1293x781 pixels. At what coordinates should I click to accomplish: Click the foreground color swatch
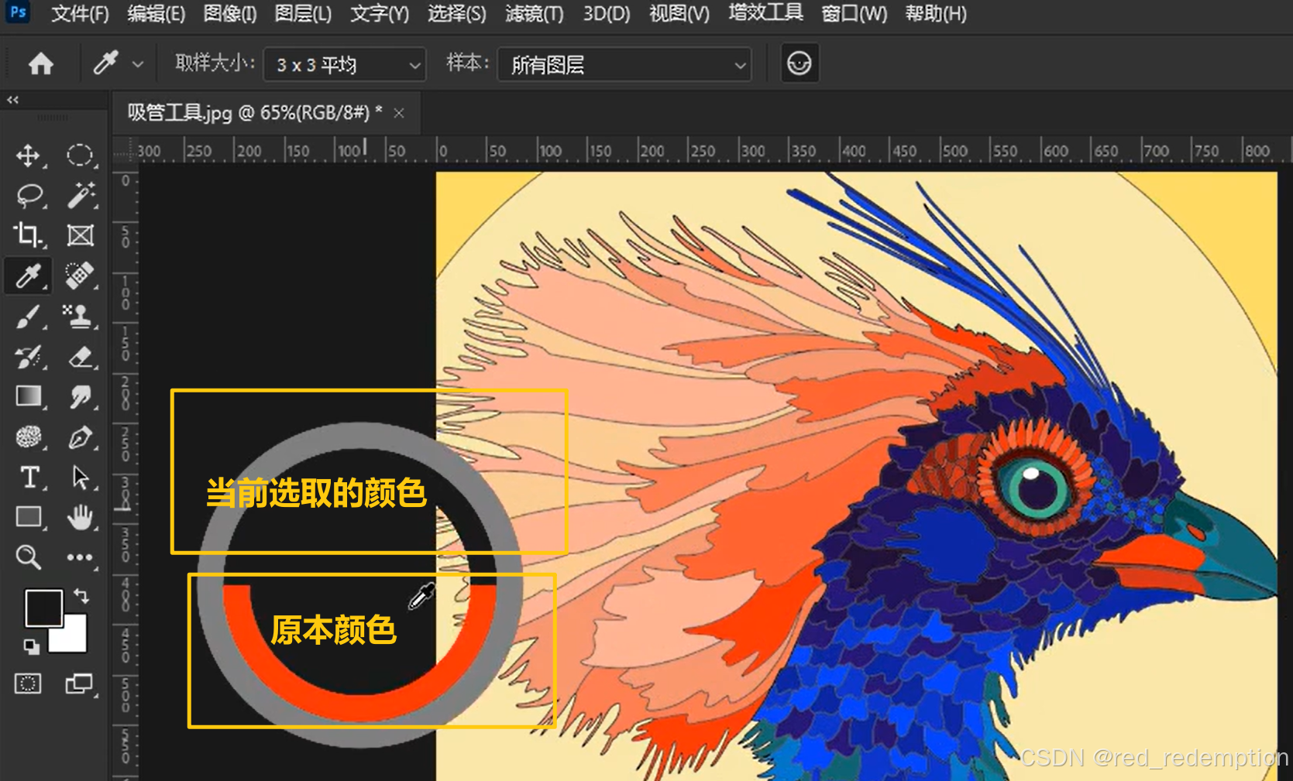(x=43, y=608)
